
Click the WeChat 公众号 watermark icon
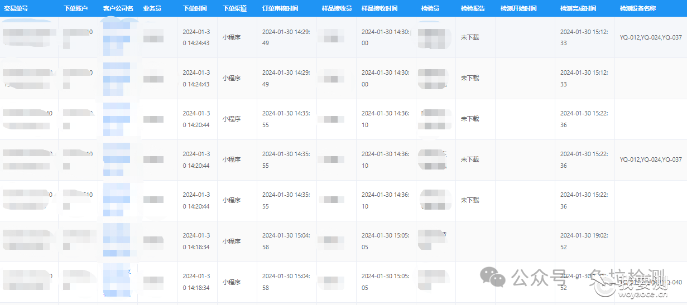[x=494, y=277]
